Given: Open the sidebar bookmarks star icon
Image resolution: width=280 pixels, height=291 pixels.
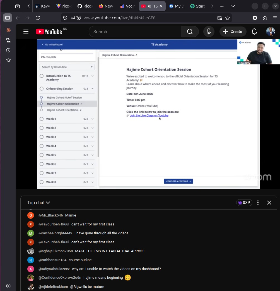Looking at the screenshot, I should [8, 60].
